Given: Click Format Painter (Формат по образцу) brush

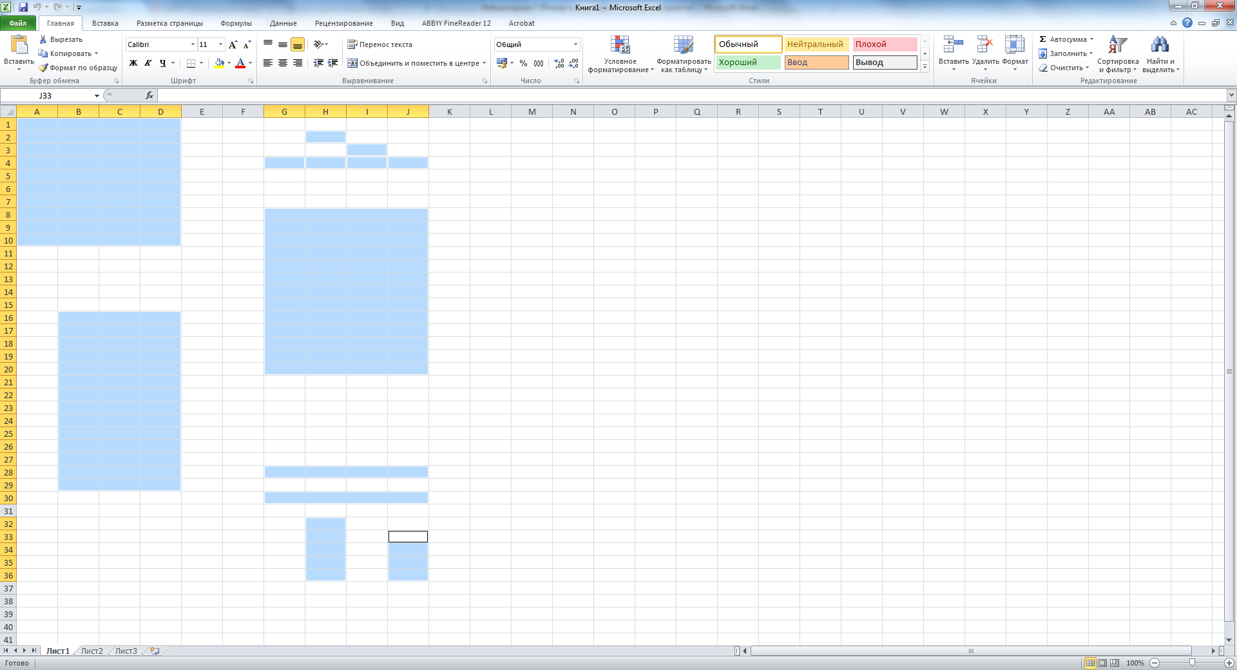Looking at the screenshot, I should [43, 68].
